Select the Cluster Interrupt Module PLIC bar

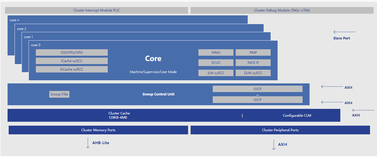coord(97,10)
